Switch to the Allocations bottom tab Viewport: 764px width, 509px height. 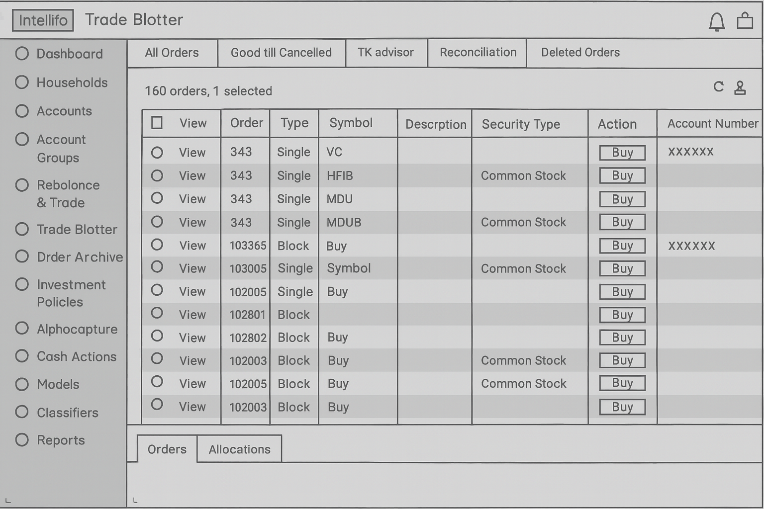click(x=239, y=449)
